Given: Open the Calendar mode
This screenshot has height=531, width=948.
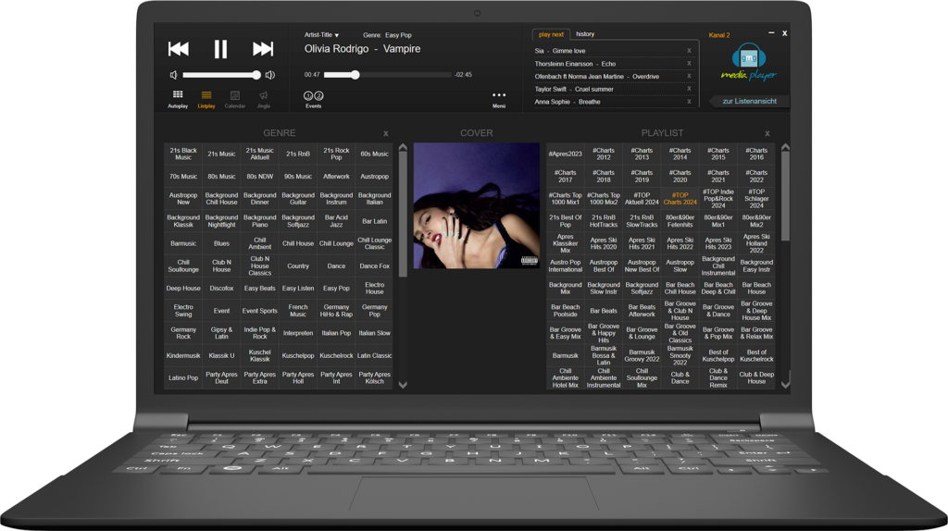Looking at the screenshot, I should click(235, 99).
